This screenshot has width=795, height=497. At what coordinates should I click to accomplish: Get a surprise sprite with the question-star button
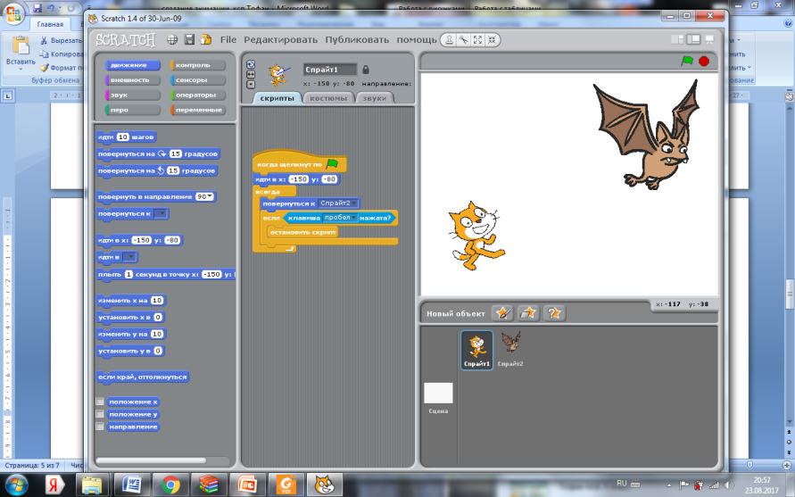[x=554, y=312]
